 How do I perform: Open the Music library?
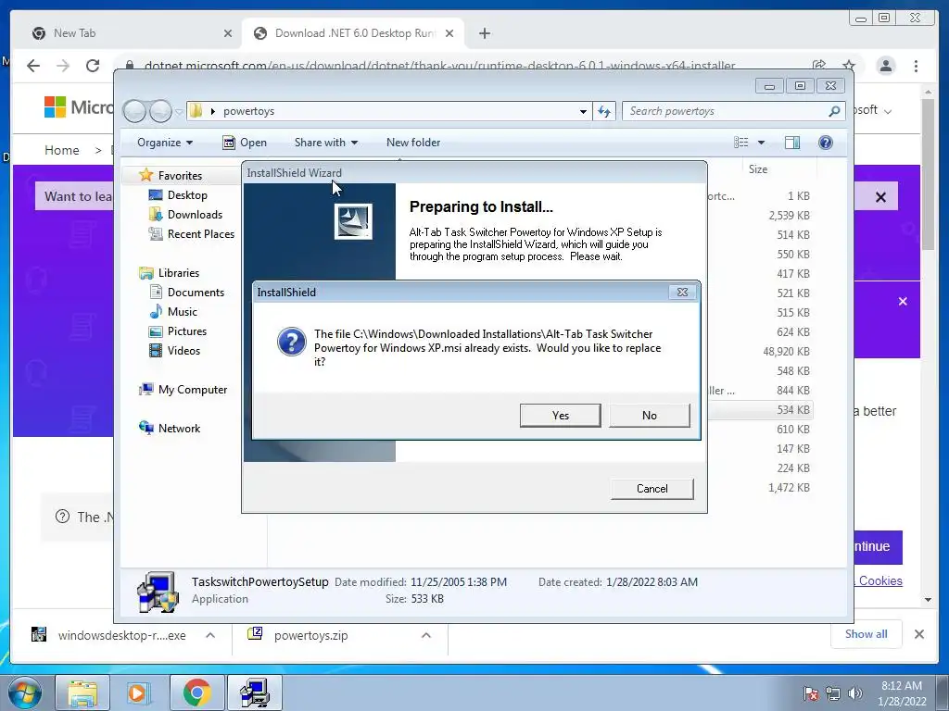[182, 311]
